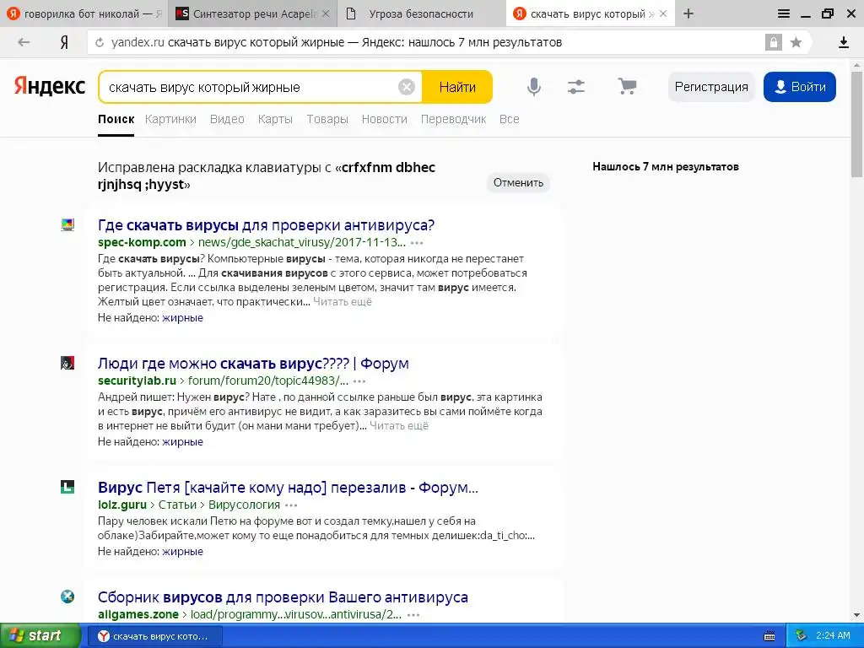Click the allgames.zone result favicon
This screenshot has height=648, width=864.
tap(67, 597)
